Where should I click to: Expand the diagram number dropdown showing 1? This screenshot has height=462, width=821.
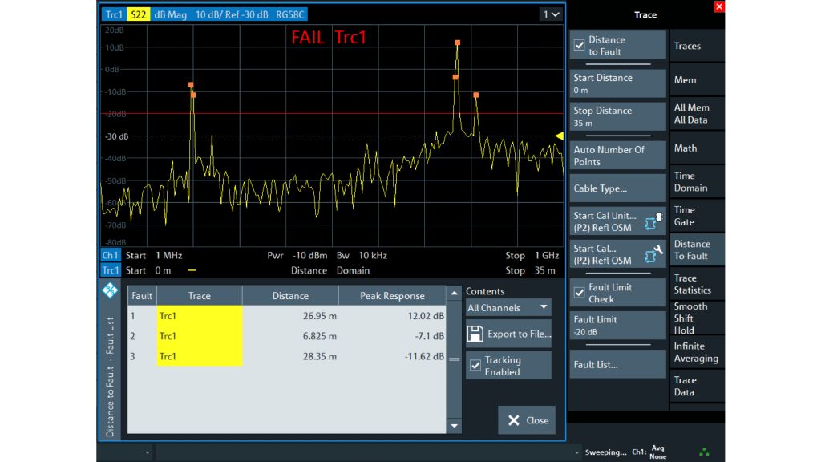(551, 14)
